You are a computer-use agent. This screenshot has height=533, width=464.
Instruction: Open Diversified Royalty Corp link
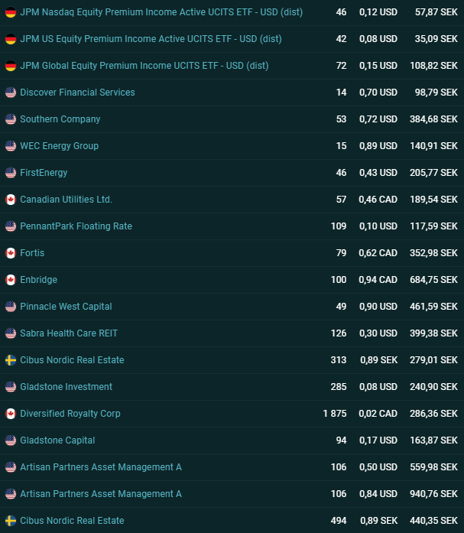70,414
